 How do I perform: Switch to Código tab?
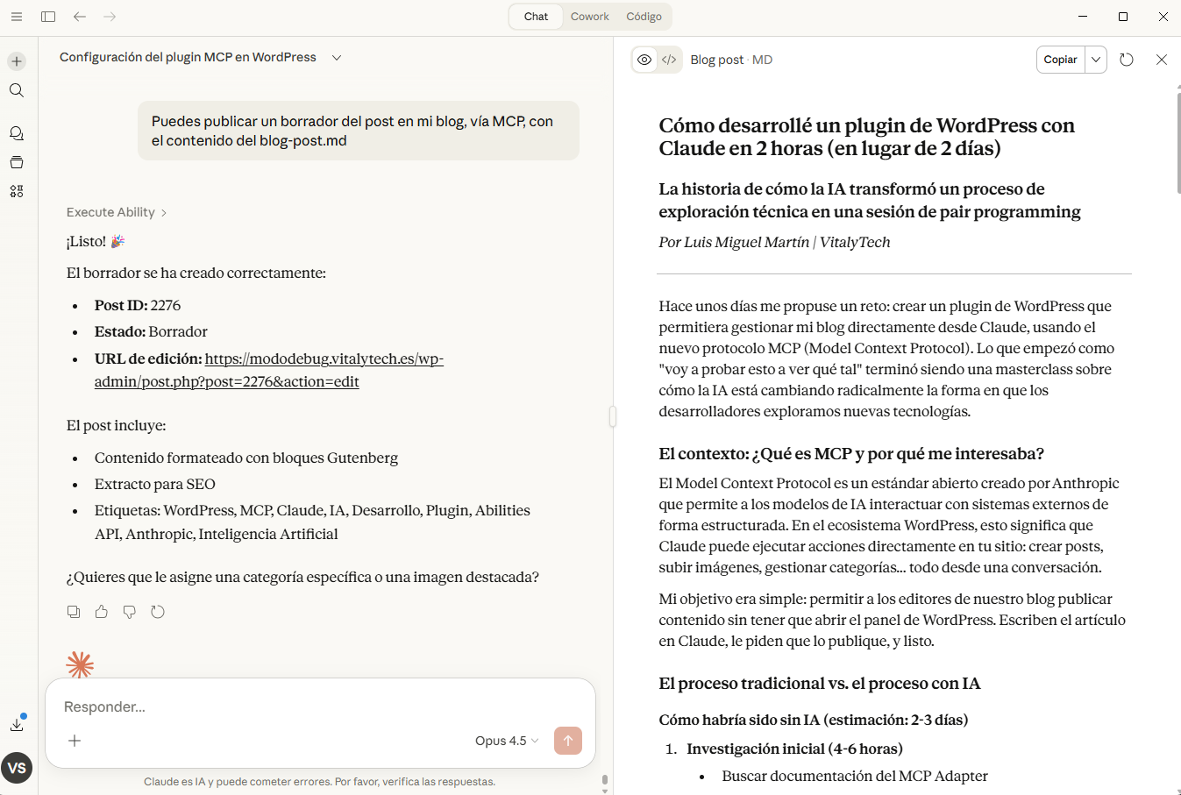(644, 17)
